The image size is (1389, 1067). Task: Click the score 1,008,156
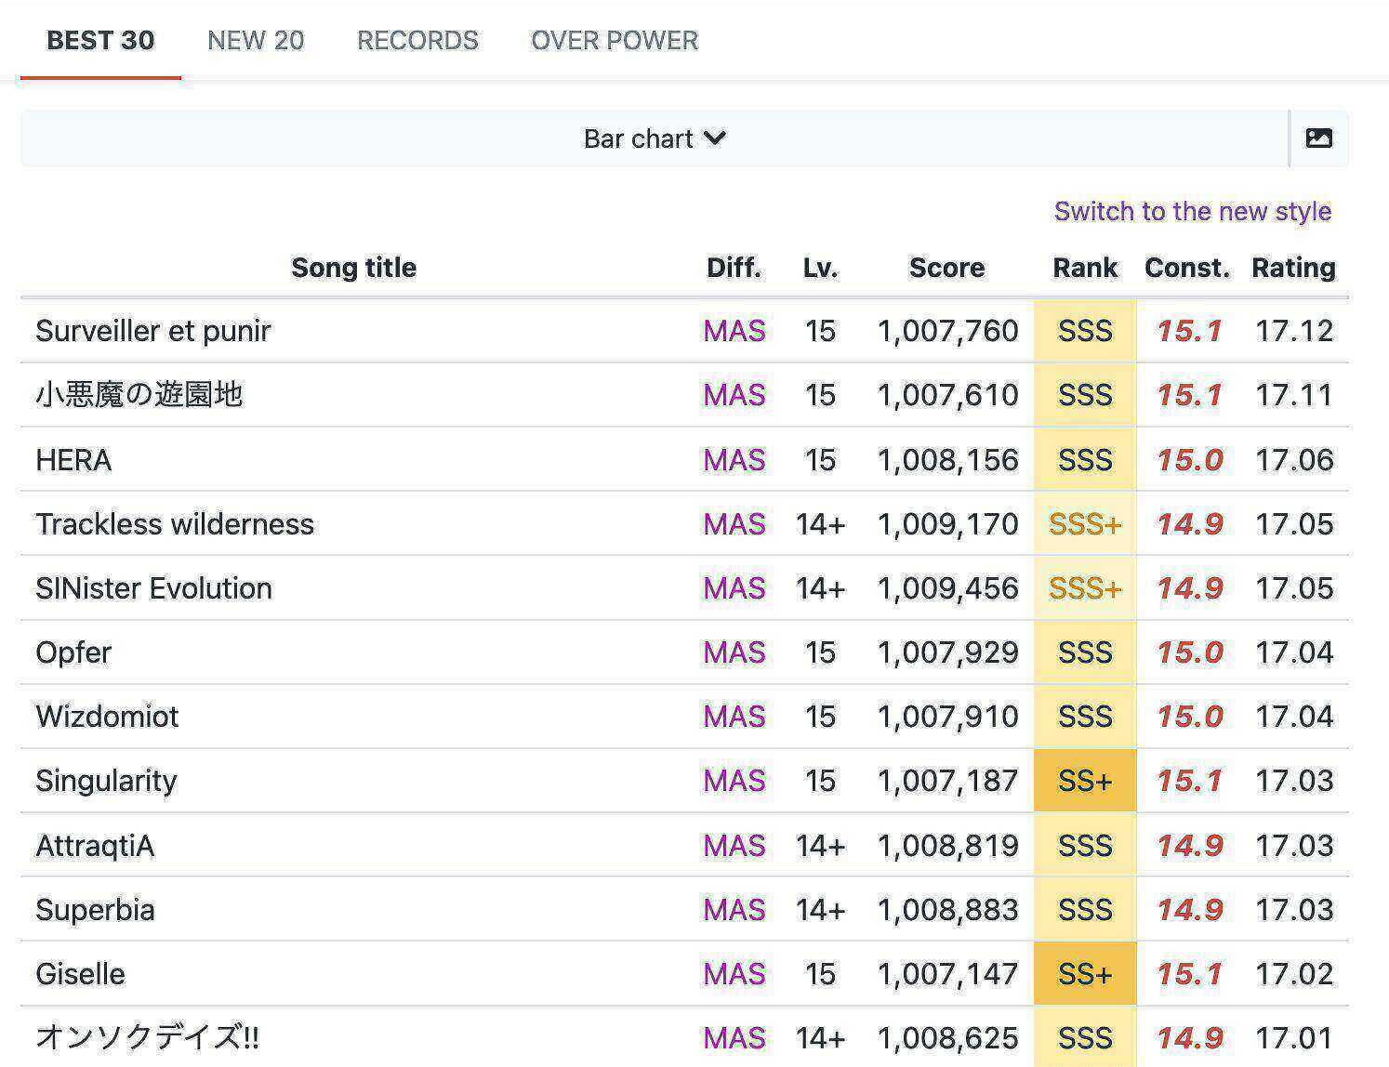coord(947,460)
